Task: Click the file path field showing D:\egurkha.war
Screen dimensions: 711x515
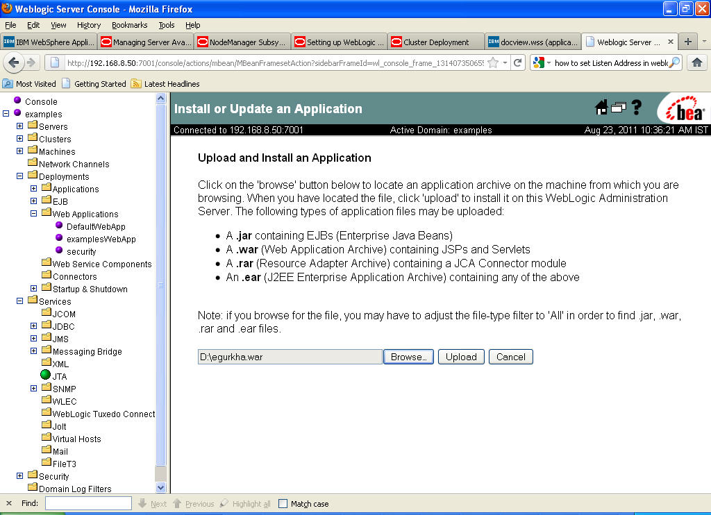Action: (x=290, y=357)
